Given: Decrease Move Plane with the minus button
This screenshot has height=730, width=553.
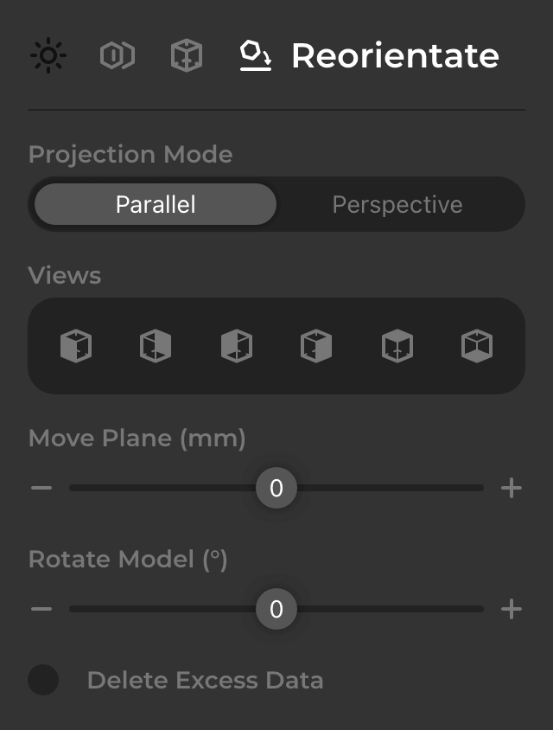Looking at the screenshot, I should pyautogui.click(x=40, y=487).
